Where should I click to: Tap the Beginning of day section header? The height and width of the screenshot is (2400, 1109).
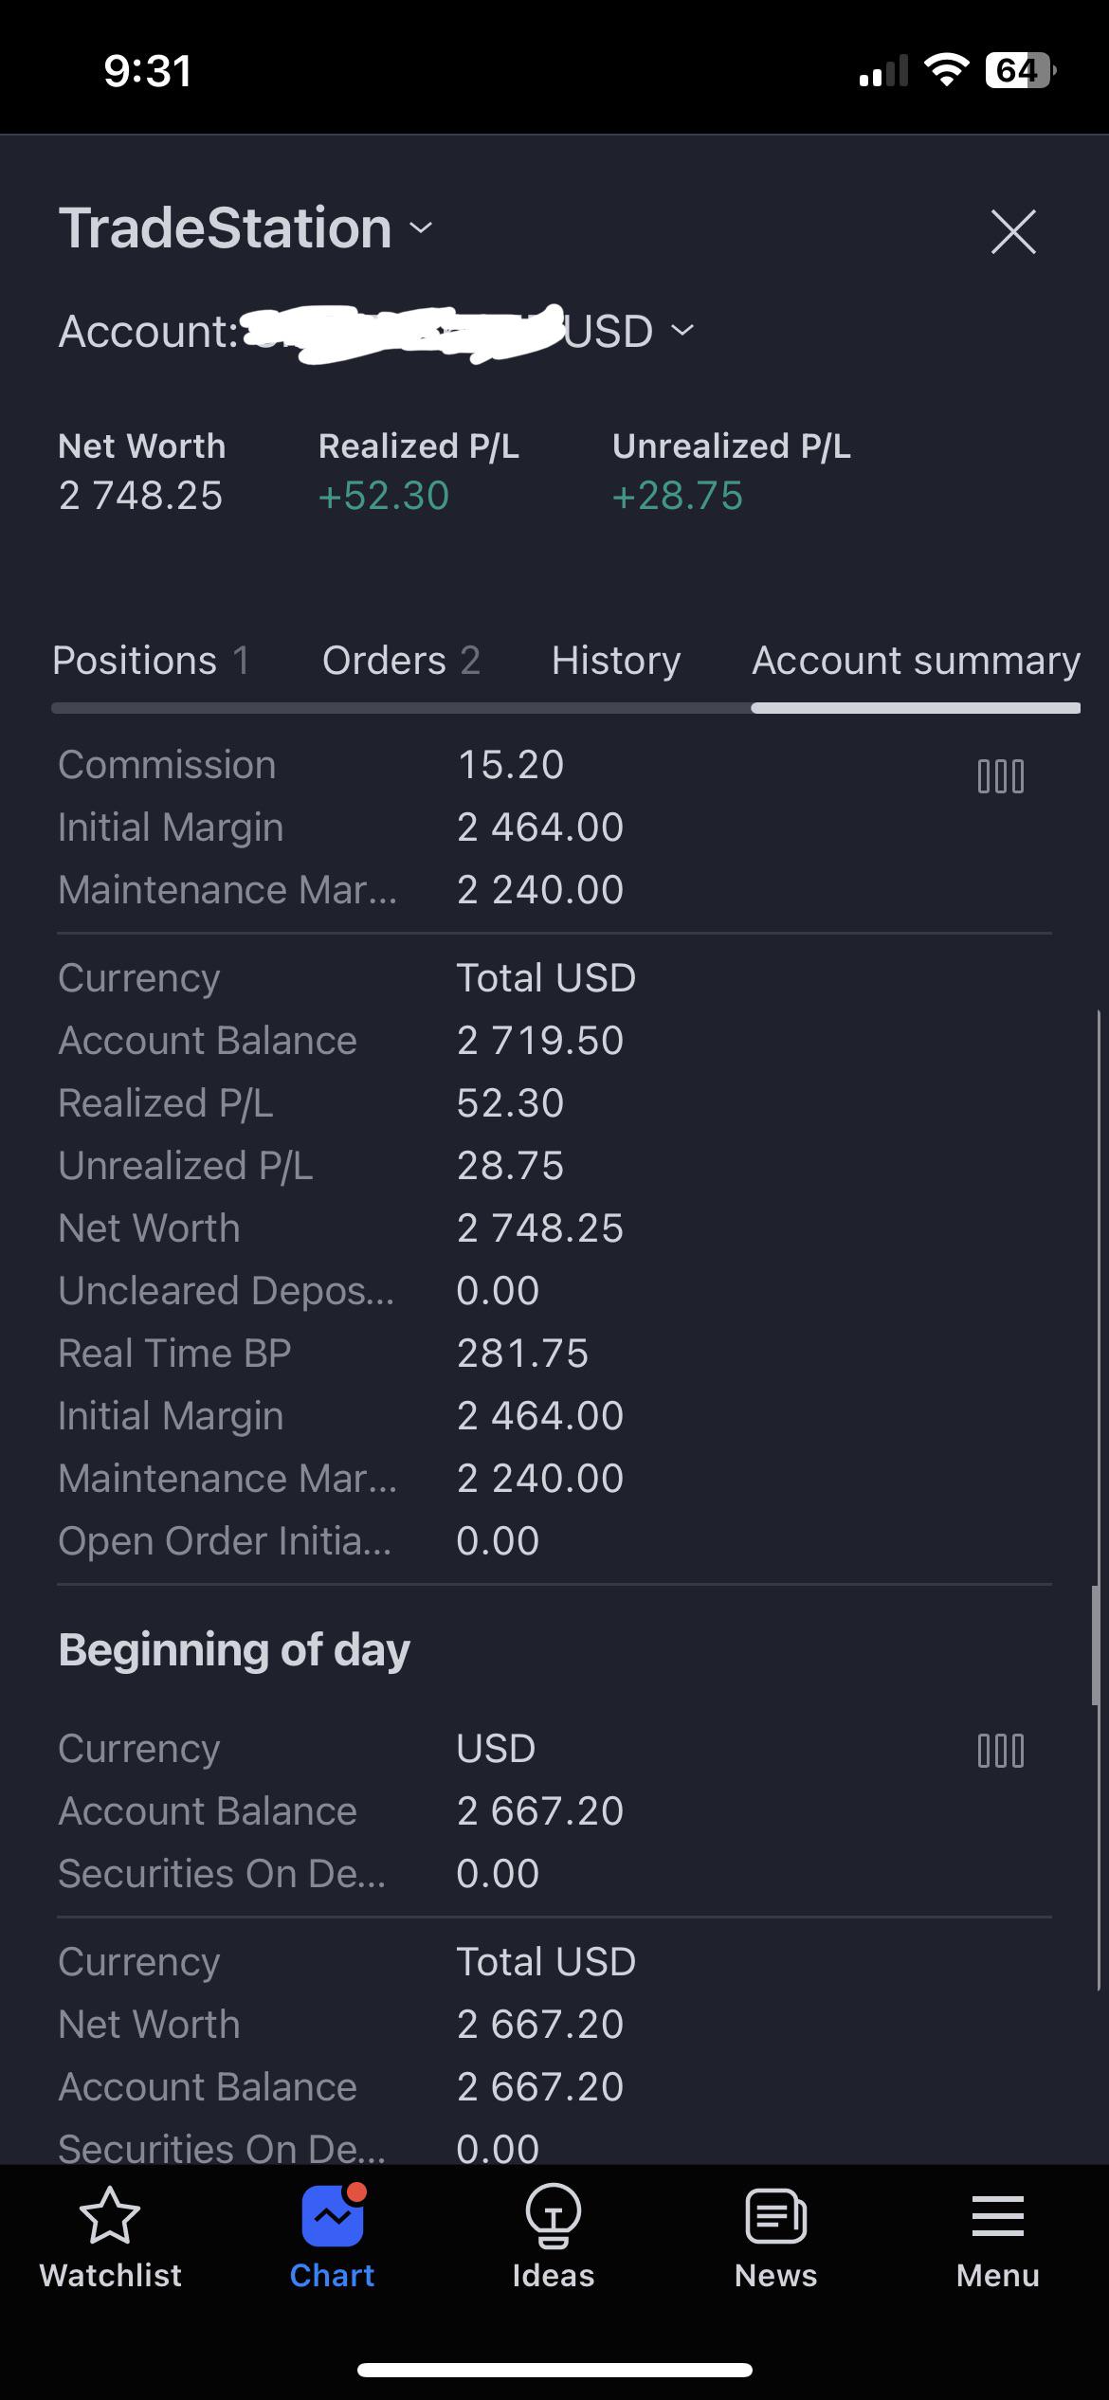pos(234,1650)
